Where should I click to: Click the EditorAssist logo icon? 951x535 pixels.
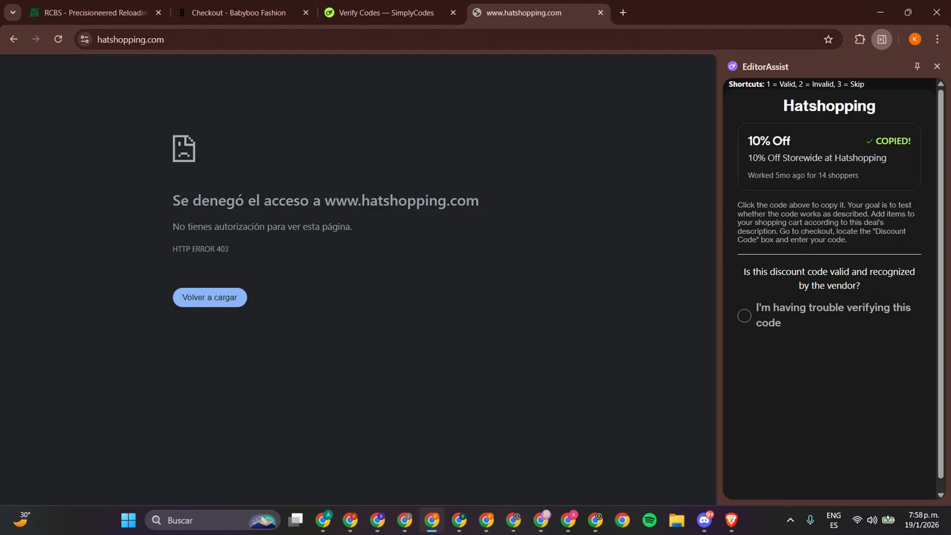coord(733,67)
